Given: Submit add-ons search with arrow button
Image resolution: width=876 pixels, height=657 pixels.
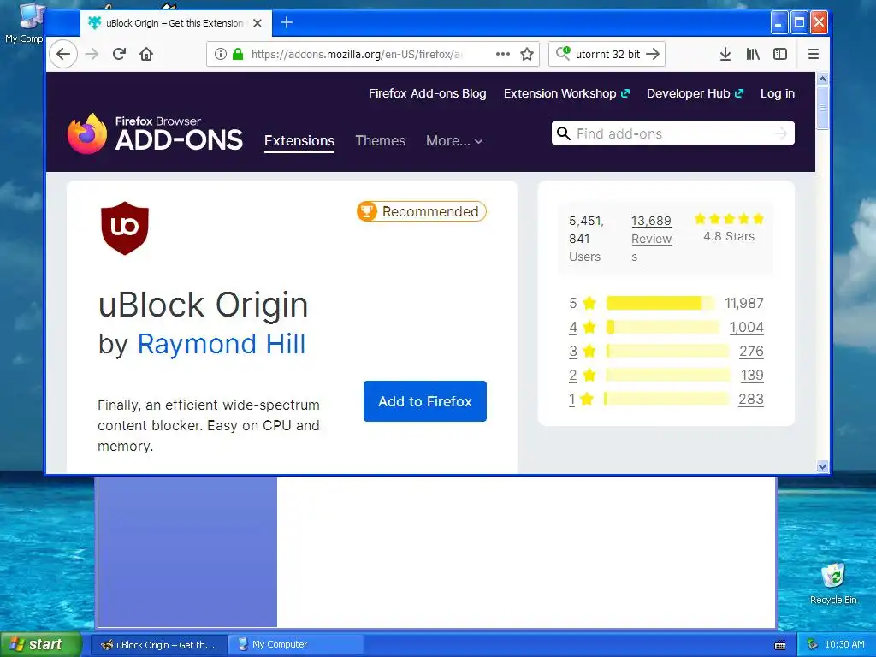Looking at the screenshot, I should click(781, 133).
